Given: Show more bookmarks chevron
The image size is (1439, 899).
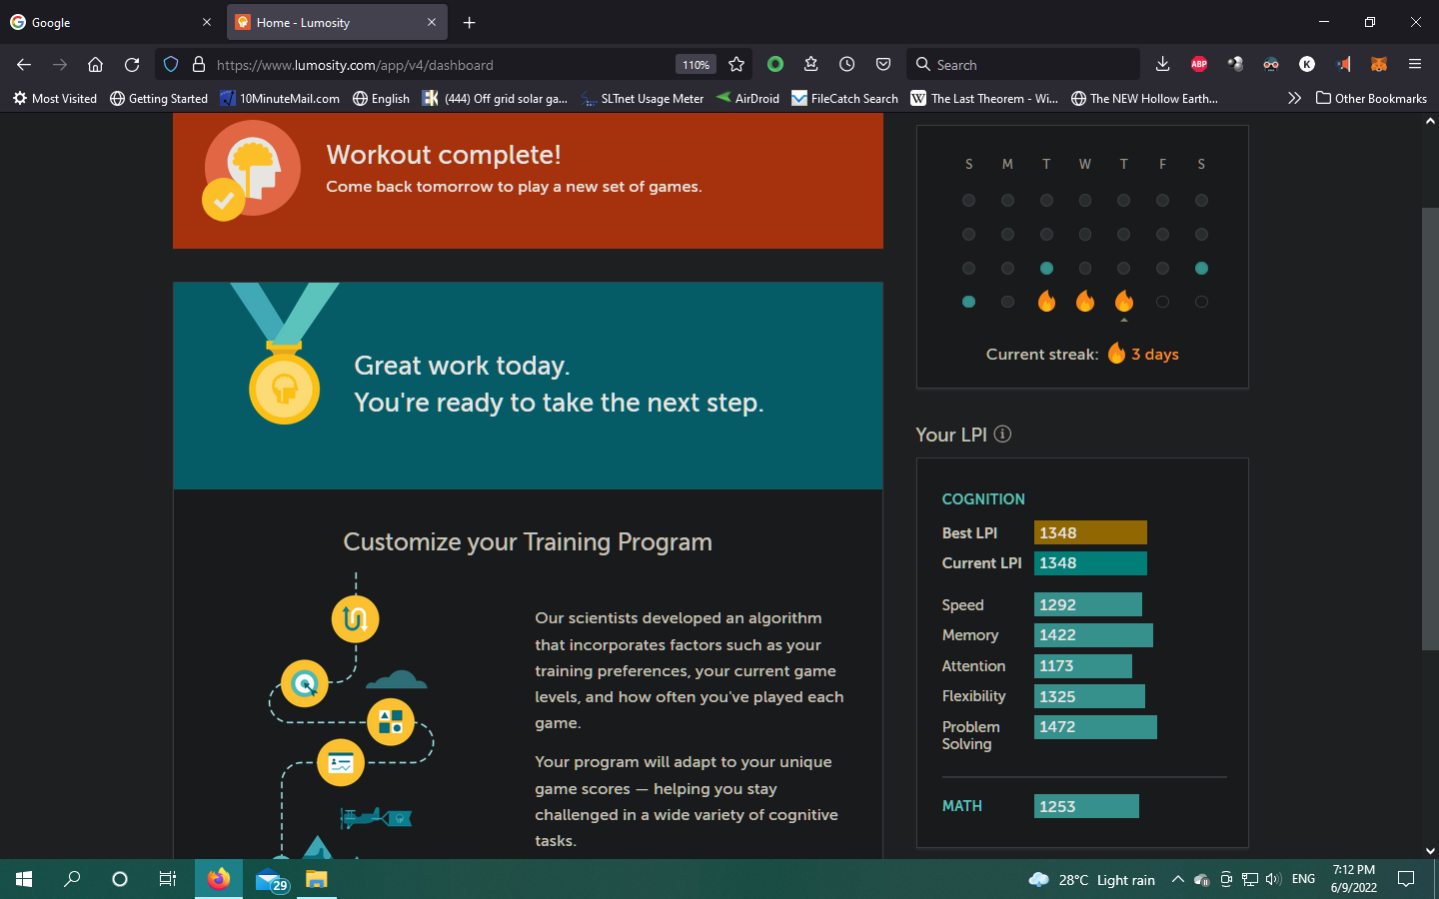Looking at the screenshot, I should click(1294, 98).
